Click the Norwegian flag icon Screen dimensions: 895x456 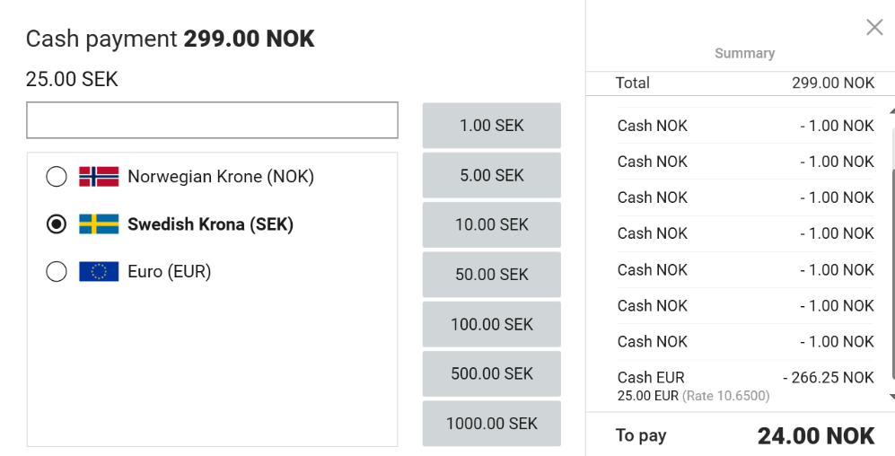pyautogui.click(x=99, y=177)
